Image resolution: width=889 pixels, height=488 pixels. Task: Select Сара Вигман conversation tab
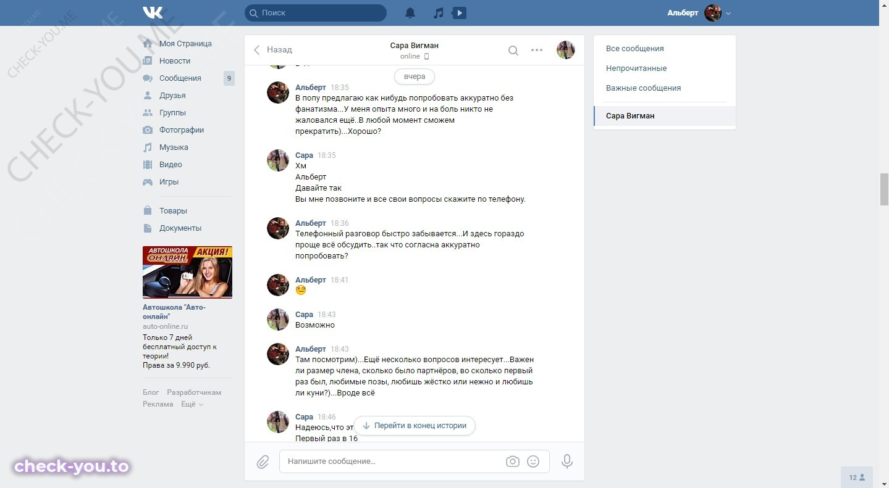(x=665, y=116)
